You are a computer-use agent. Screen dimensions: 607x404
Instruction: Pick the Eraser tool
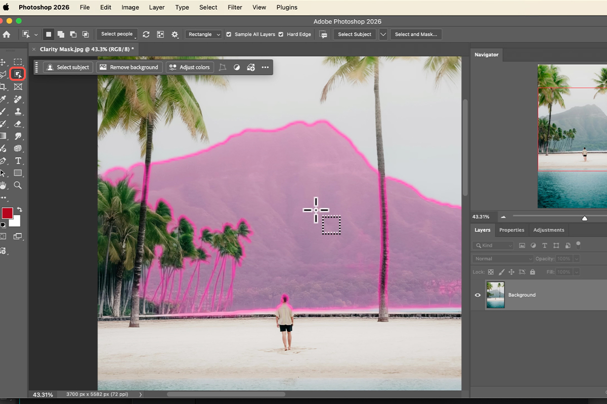click(18, 124)
